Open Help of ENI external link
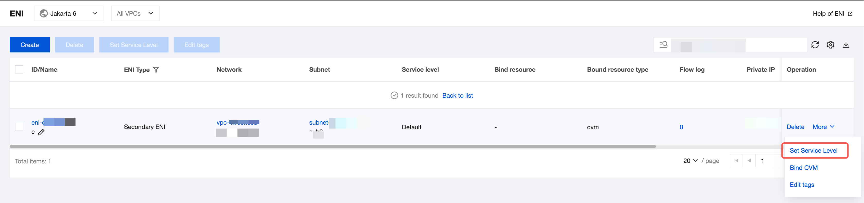864x203 pixels. coord(832,14)
